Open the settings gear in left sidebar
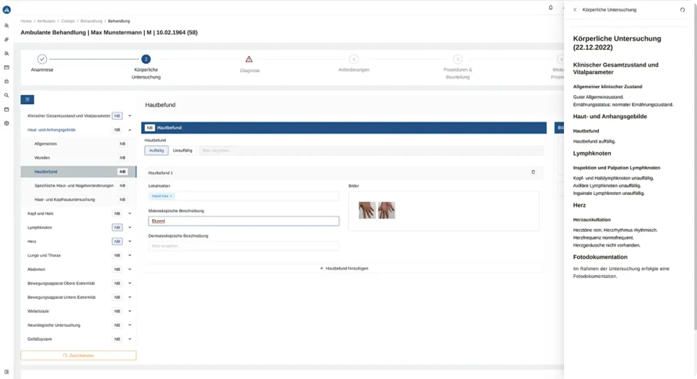This screenshot has height=379, width=697. coord(7,123)
